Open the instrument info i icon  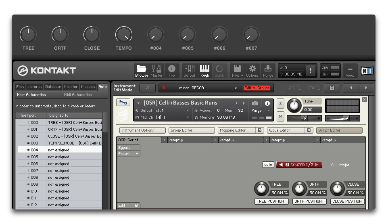pos(267,103)
